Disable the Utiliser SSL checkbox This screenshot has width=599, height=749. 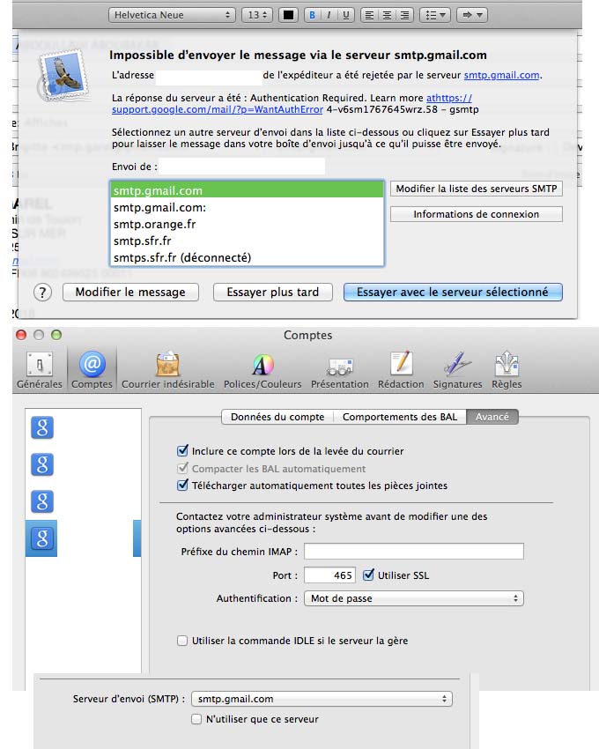pos(368,575)
